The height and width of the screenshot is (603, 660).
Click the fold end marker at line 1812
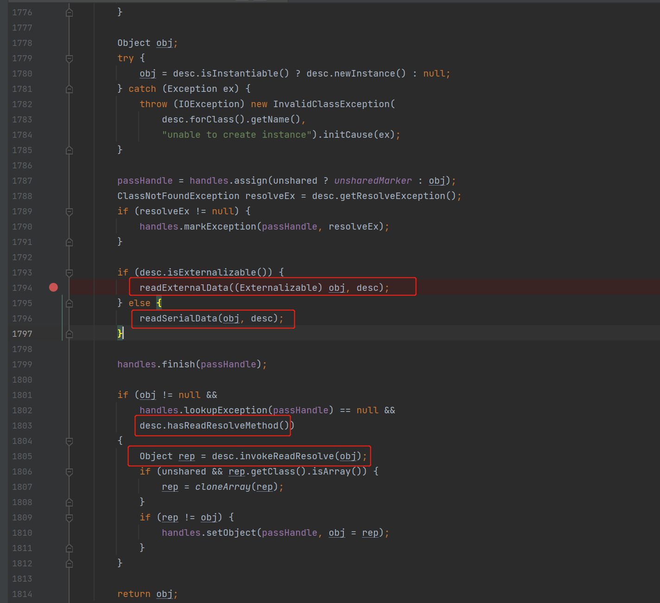[69, 564]
